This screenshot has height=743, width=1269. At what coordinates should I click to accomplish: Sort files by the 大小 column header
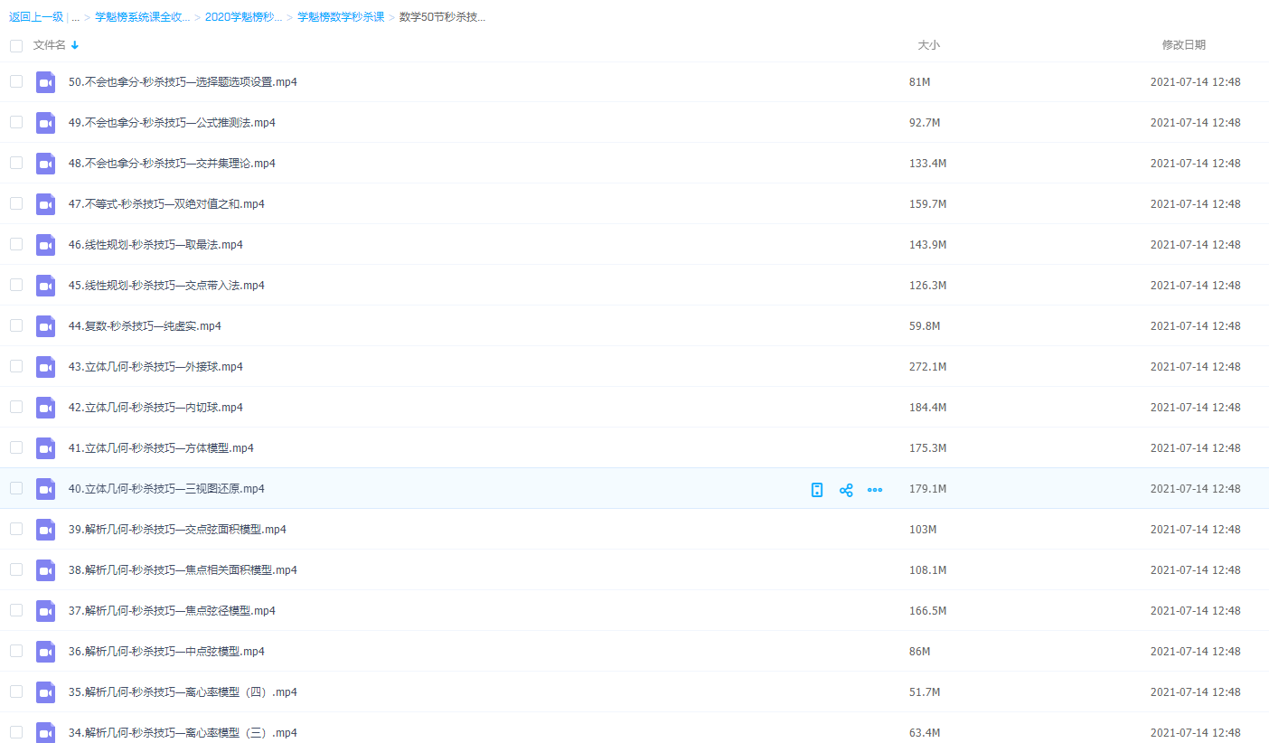[x=928, y=45]
